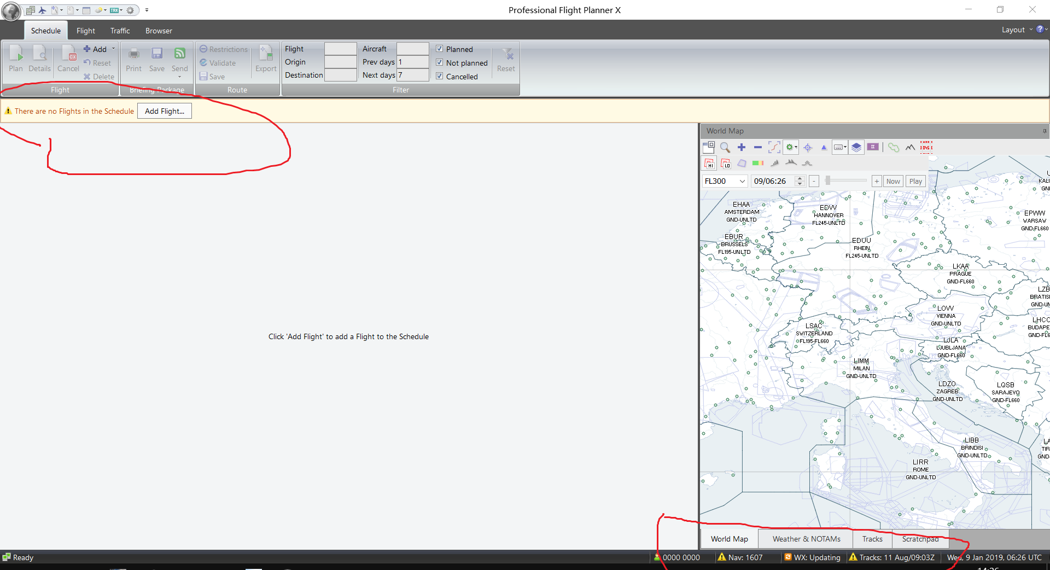Click the terrain mountain profile icon

tap(910, 147)
